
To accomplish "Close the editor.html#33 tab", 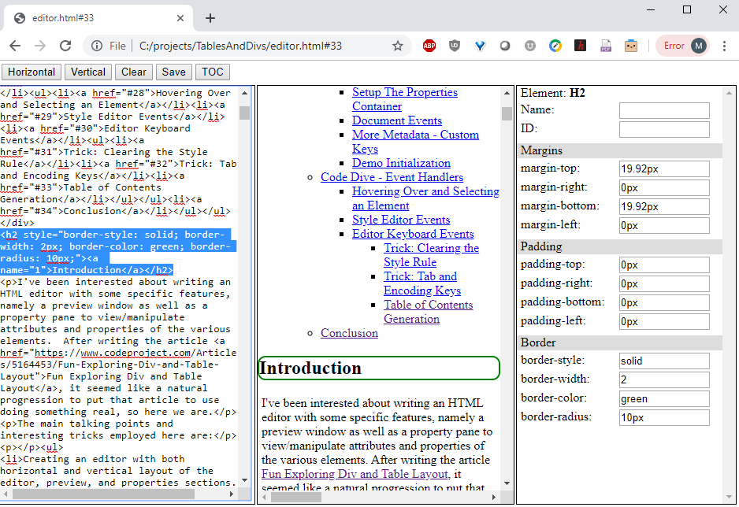I will click(x=180, y=18).
